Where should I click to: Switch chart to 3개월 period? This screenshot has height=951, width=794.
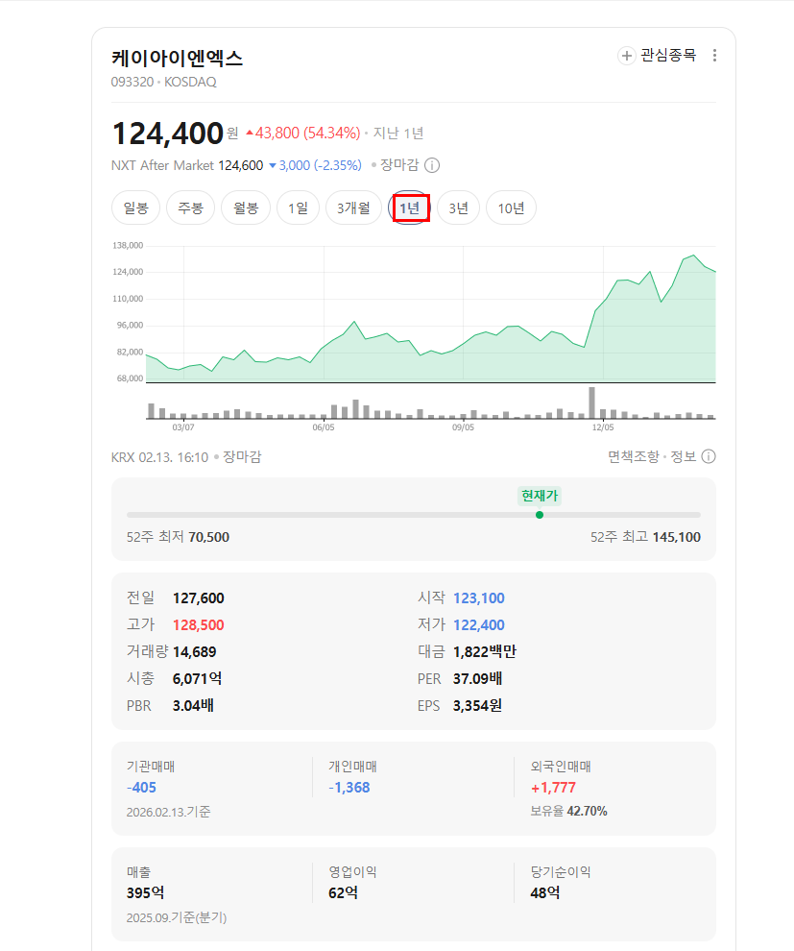(353, 208)
